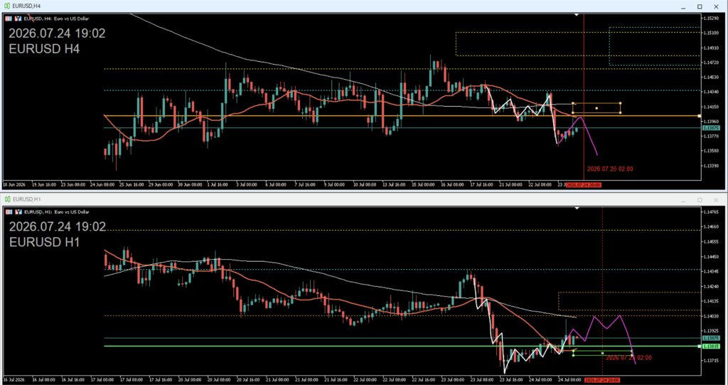Click the '18 Jun 2026' time axis label
Image resolution: width=728 pixels, height=385 pixels.
pyautogui.click(x=14, y=184)
